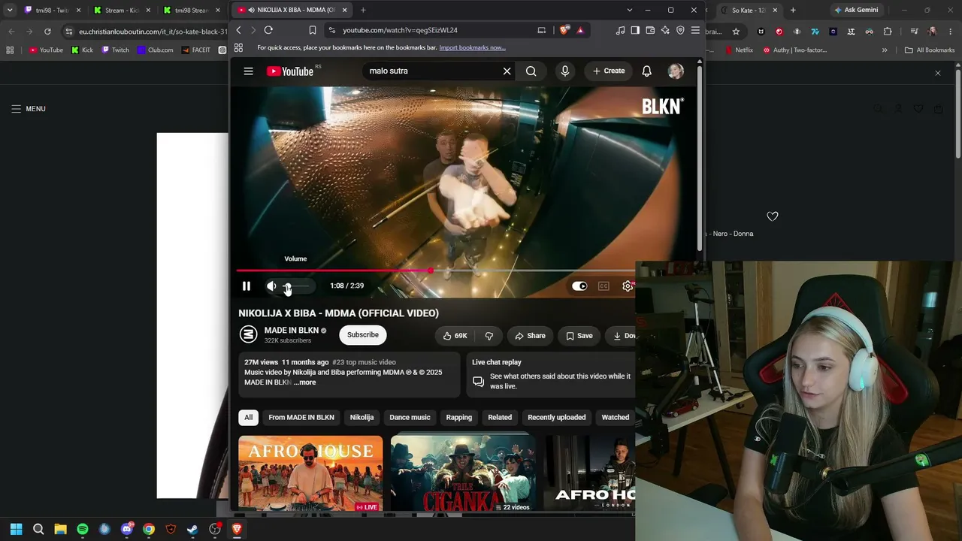This screenshot has width=962, height=541.
Task: Save the video to a playlist
Action: click(x=579, y=336)
